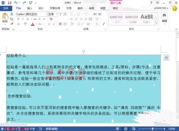Image resolution: width=179 pixels, height=131 pixels.
Task: Open the layout options icon beside image
Action: (x=166, y=58)
